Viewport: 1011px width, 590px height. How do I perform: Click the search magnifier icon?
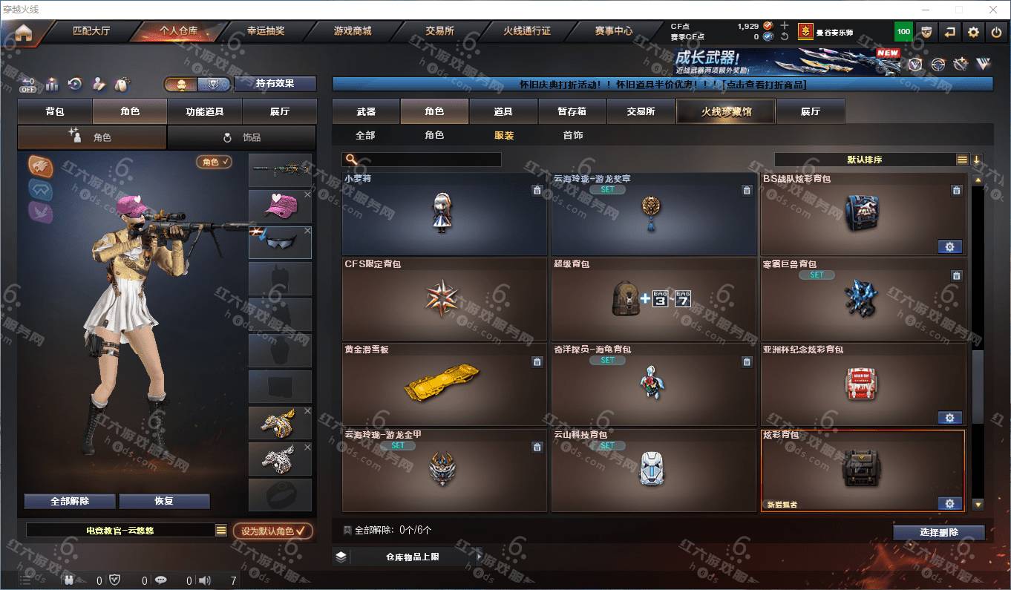tap(352, 160)
